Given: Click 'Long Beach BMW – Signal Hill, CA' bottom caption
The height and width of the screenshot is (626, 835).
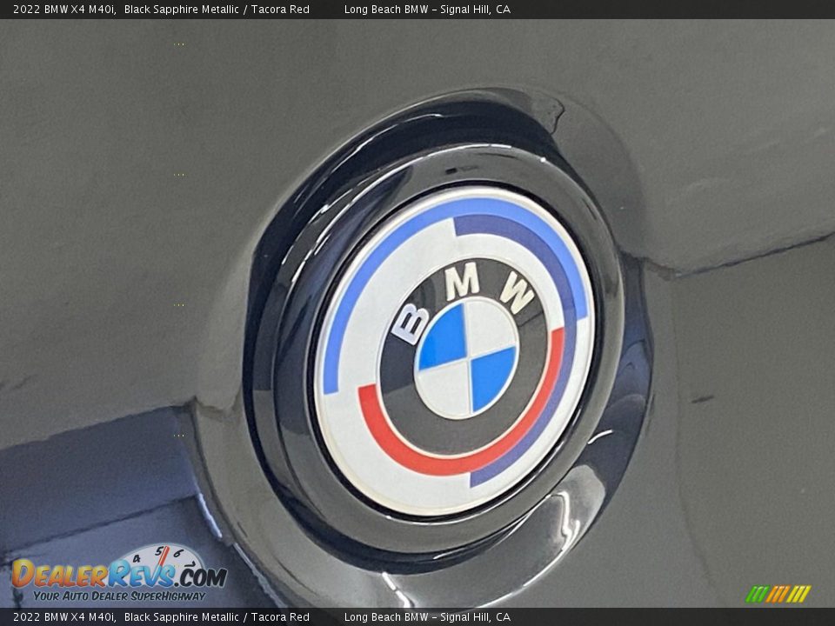Looking at the screenshot, I should pos(427,617).
